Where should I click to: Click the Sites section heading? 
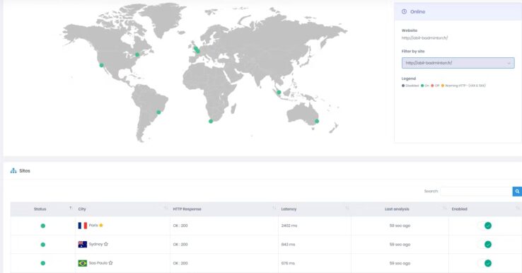[x=25, y=170]
